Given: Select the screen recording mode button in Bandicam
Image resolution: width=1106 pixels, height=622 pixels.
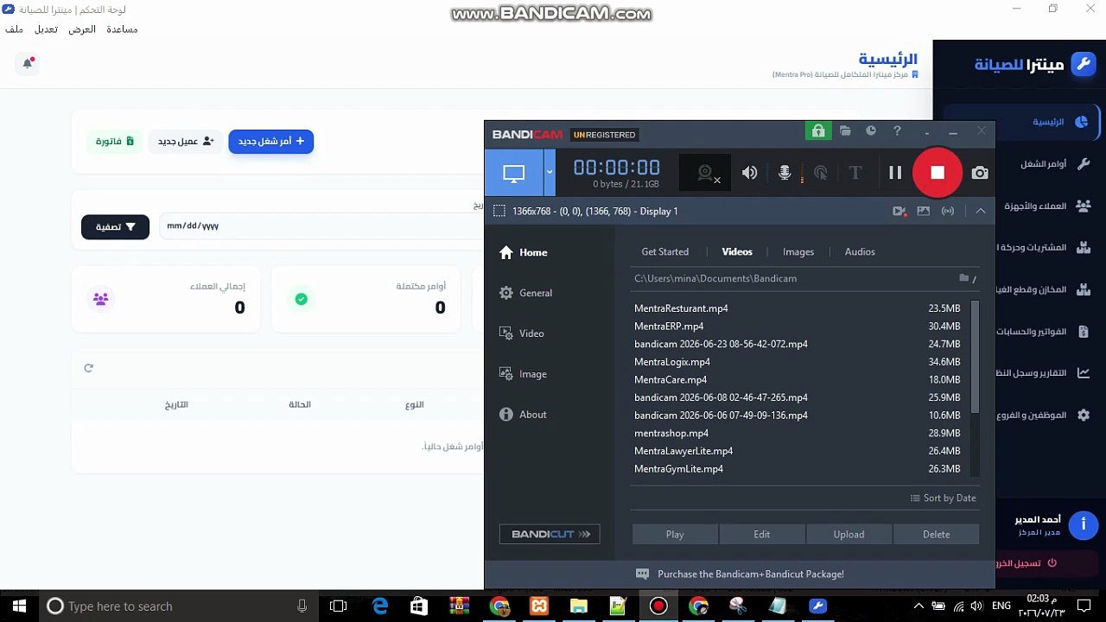Looking at the screenshot, I should [x=514, y=173].
